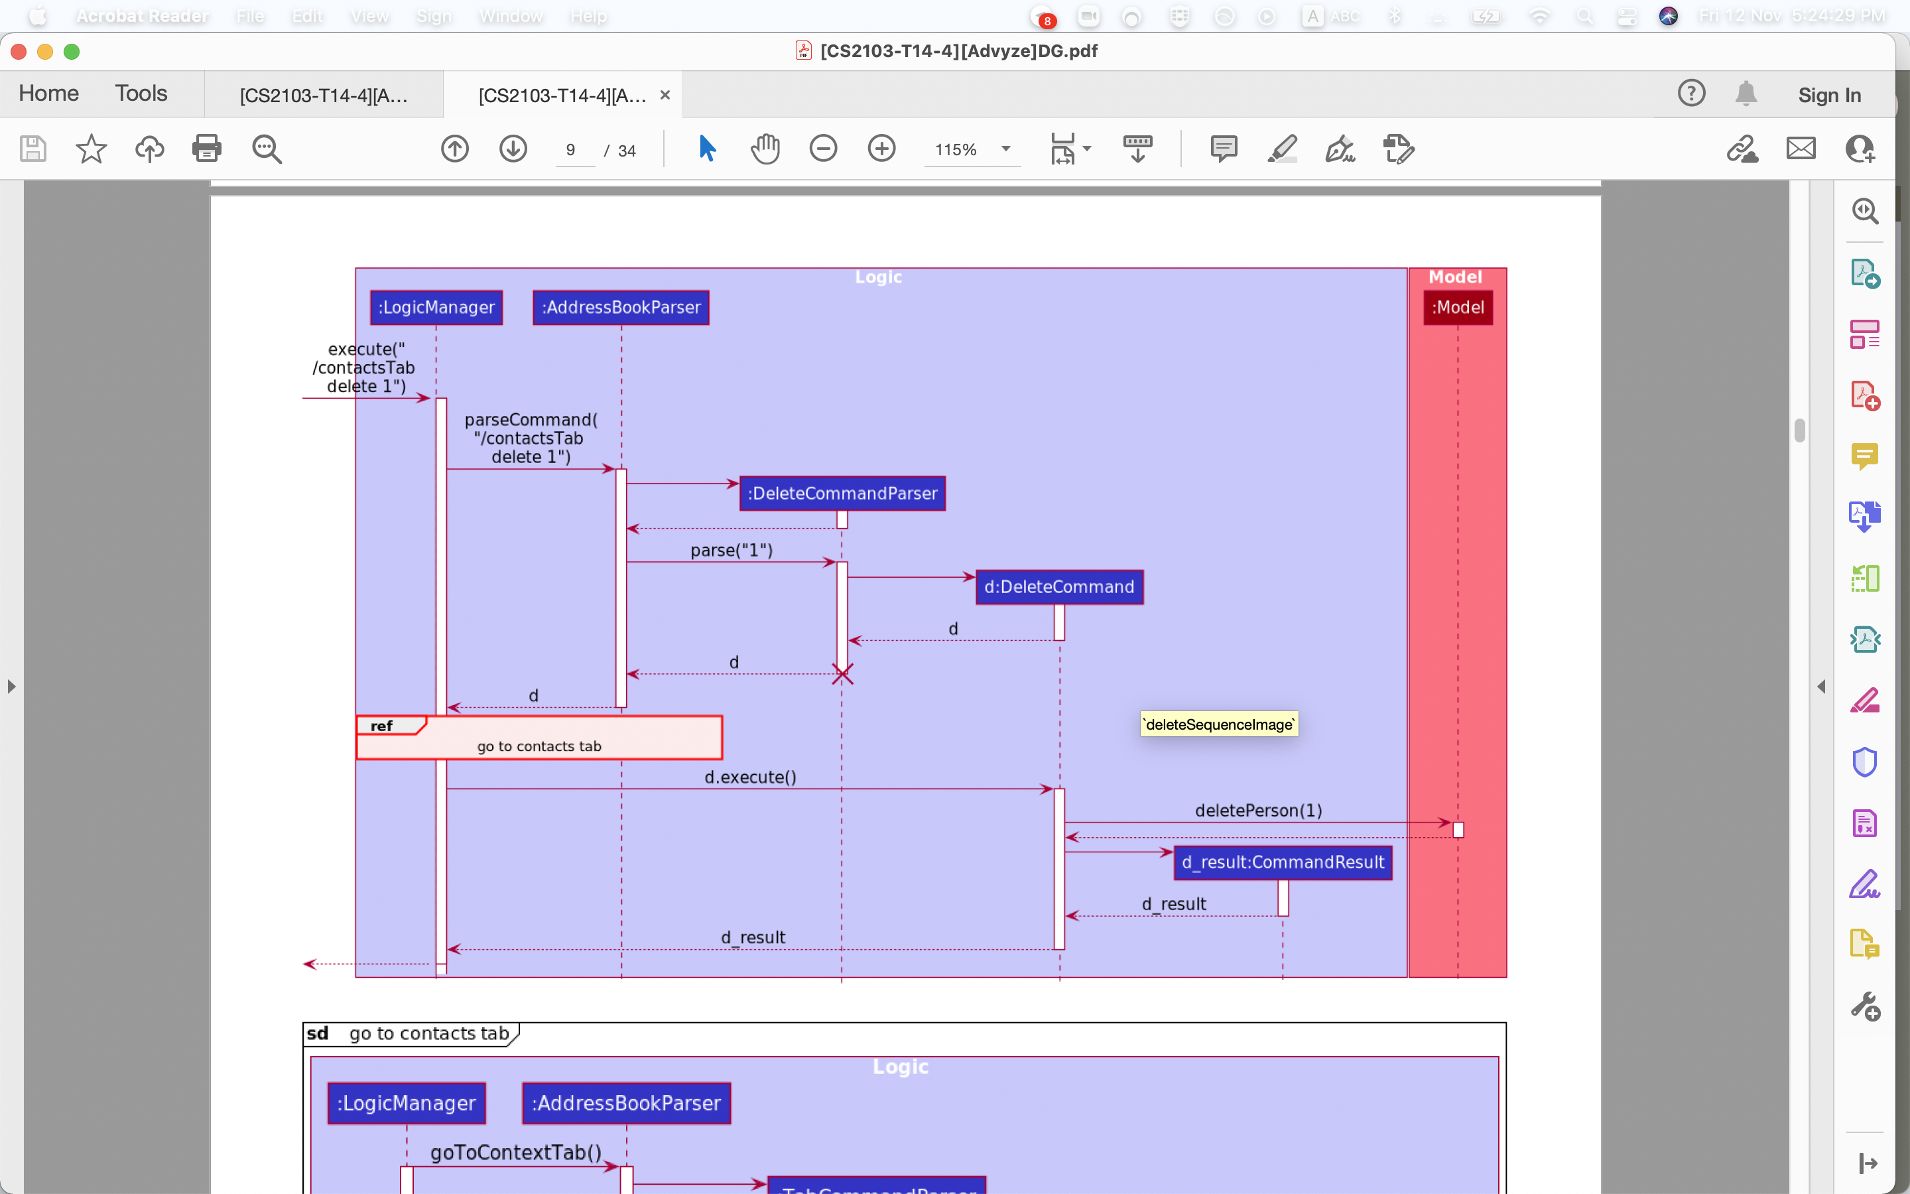Expand the right sidebar with the bottom arrow
1910x1194 pixels.
[x=1868, y=1162]
